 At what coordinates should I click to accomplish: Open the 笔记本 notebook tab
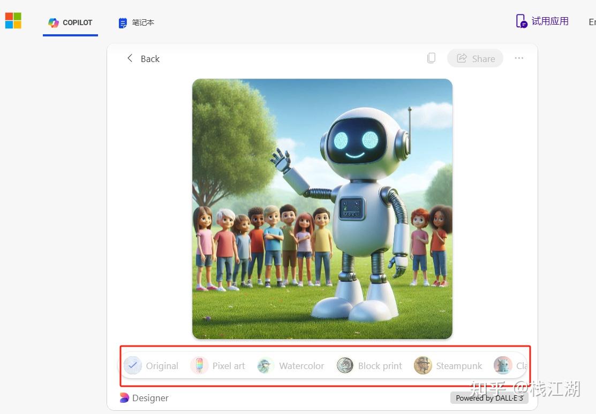(137, 22)
